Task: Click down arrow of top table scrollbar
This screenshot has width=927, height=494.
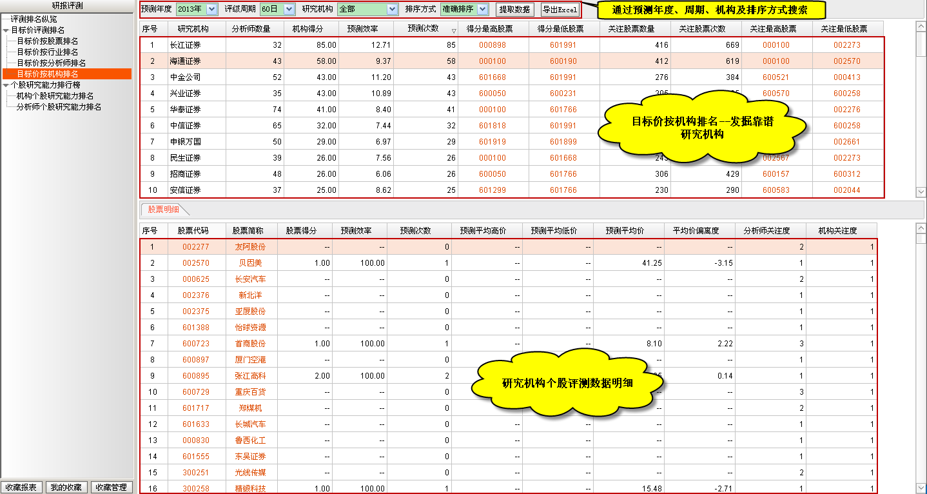Action: 921,192
